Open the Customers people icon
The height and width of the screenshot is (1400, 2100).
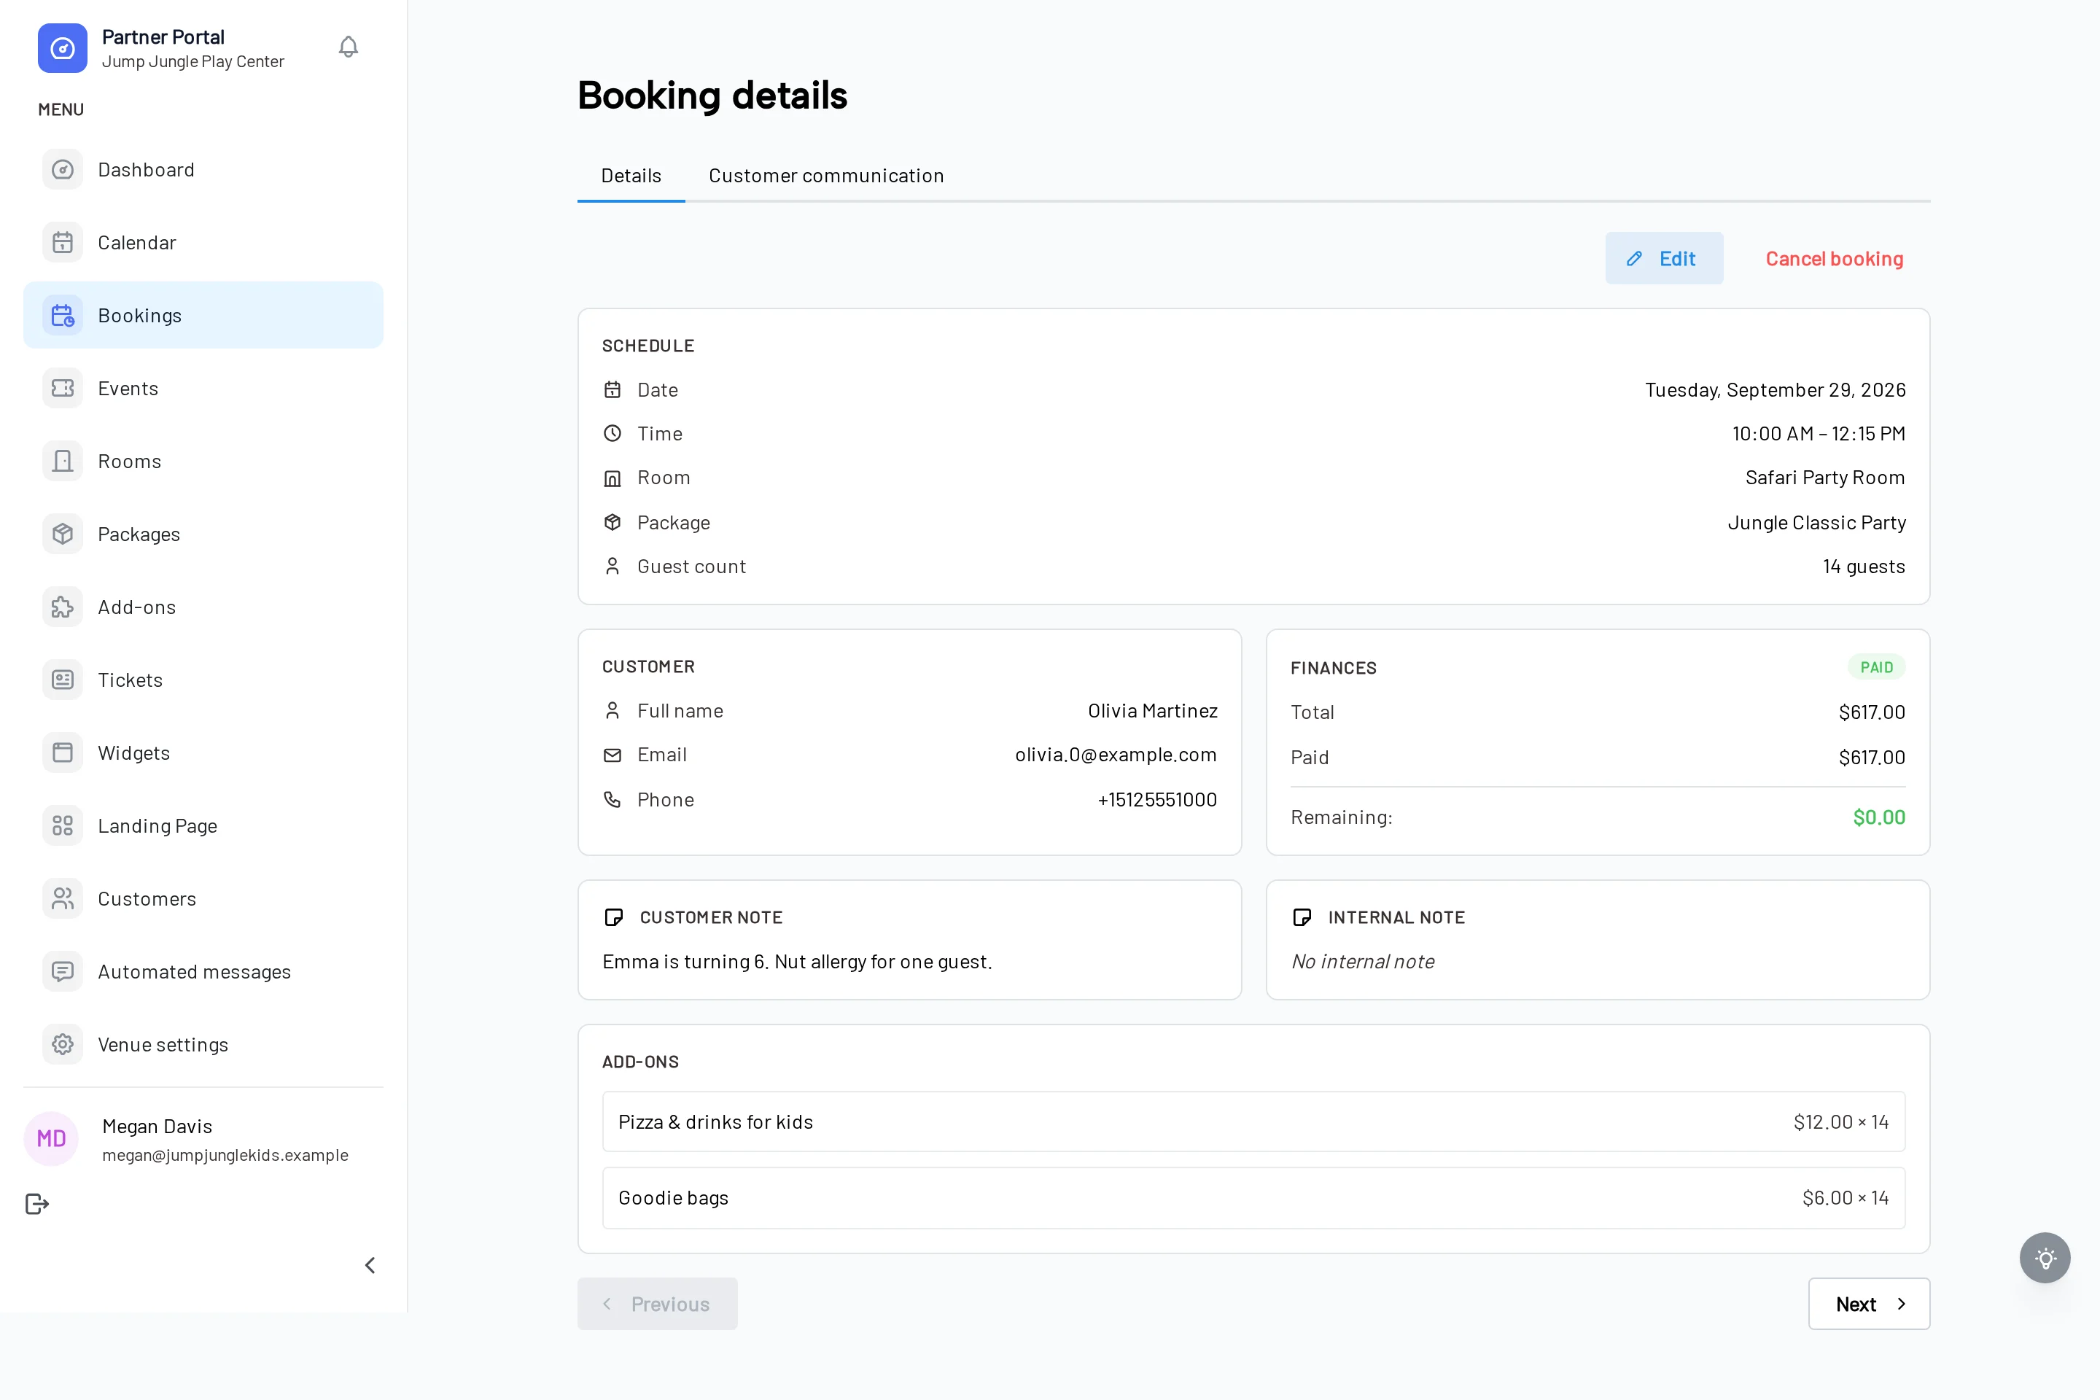pos(63,899)
